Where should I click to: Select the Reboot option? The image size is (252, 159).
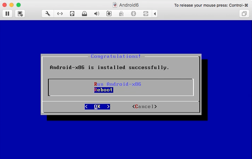tap(103, 90)
